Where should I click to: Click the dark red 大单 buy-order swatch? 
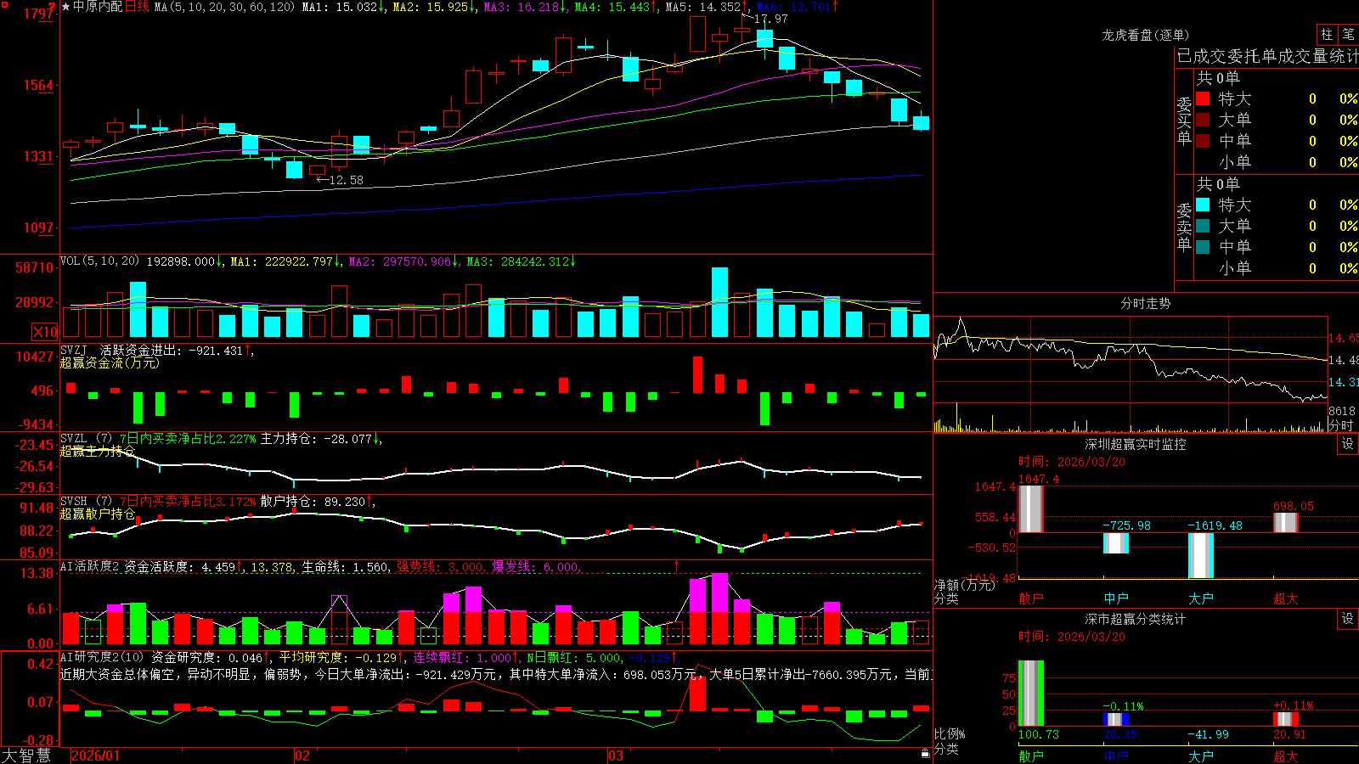point(1203,120)
